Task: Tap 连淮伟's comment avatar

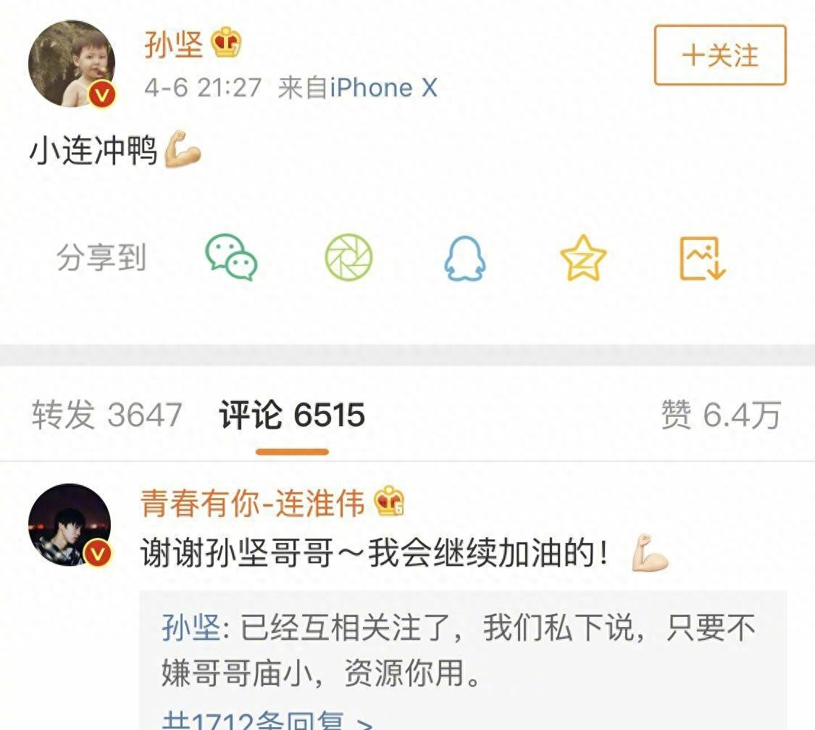Action: point(70,525)
